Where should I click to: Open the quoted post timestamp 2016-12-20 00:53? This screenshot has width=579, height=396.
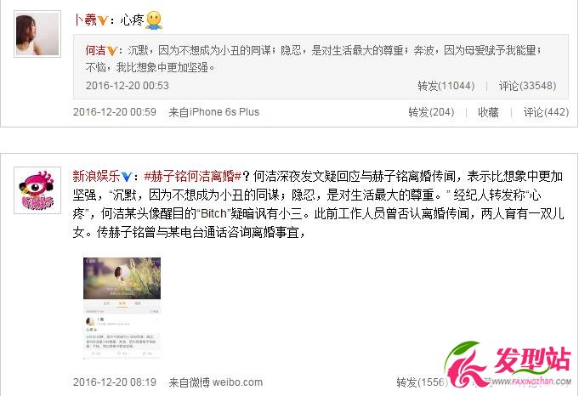click(x=127, y=86)
